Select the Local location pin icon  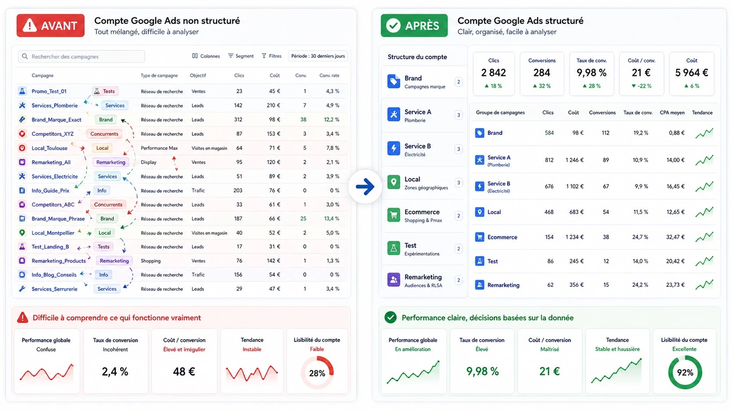393,183
